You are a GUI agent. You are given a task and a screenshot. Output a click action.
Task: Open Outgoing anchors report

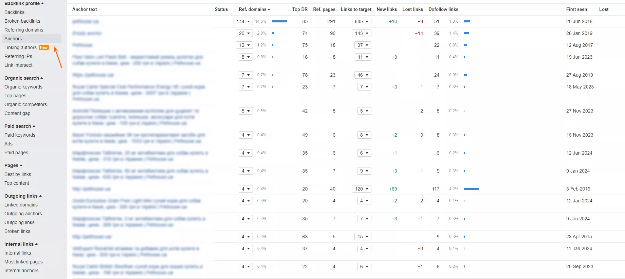click(x=23, y=214)
